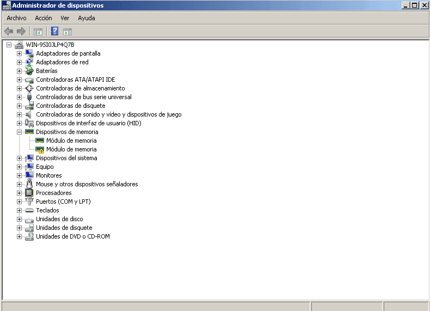Image resolution: width=430 pixels, height=311 pixels.
Task: Click the show/hide console tree toolbar icon
Action: coord(38,32)
